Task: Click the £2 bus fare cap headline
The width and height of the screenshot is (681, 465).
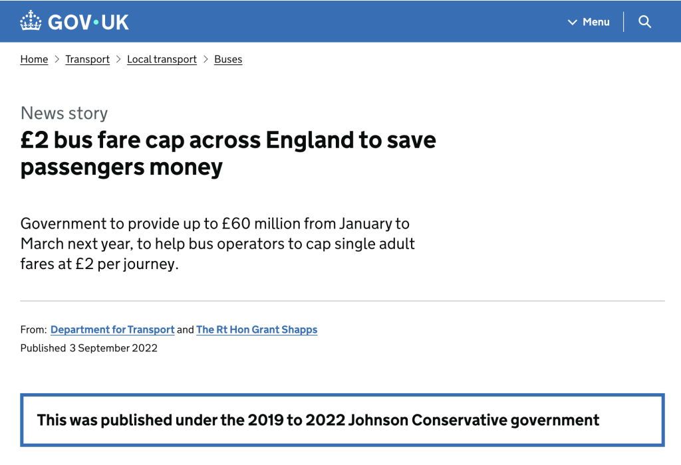Action: (x=228, y=153)
